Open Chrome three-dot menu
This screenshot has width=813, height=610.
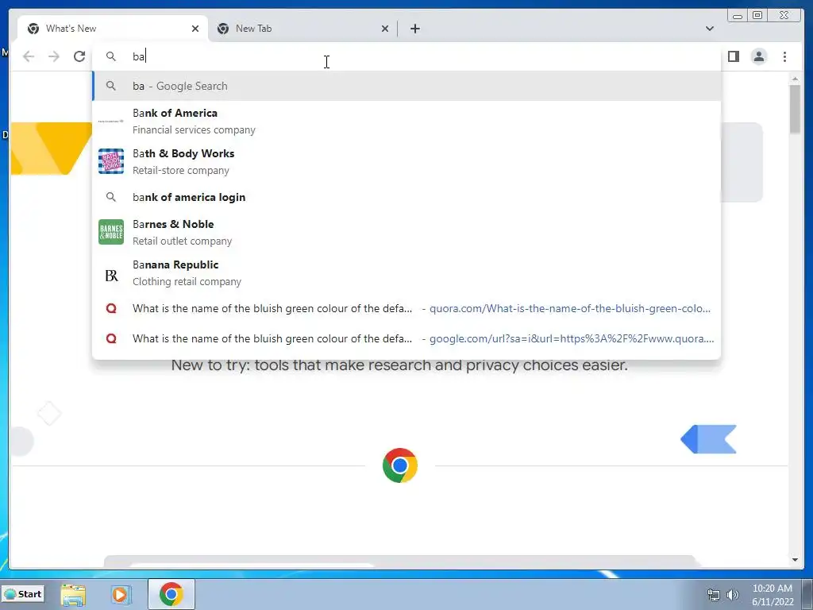pos(784,56)
